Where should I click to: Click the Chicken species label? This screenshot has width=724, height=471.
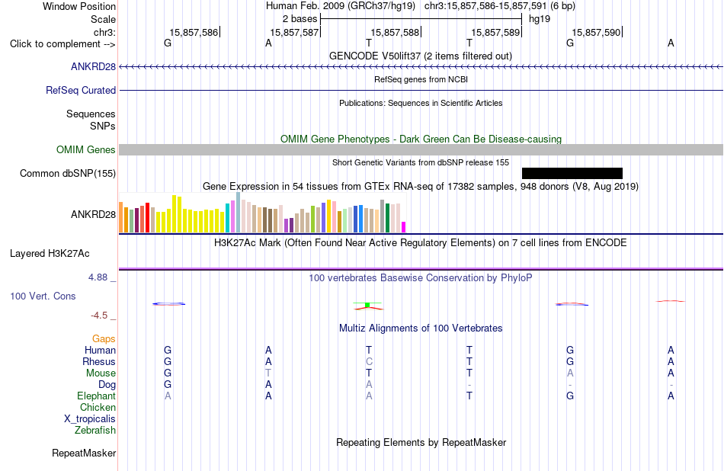(98, 407)
